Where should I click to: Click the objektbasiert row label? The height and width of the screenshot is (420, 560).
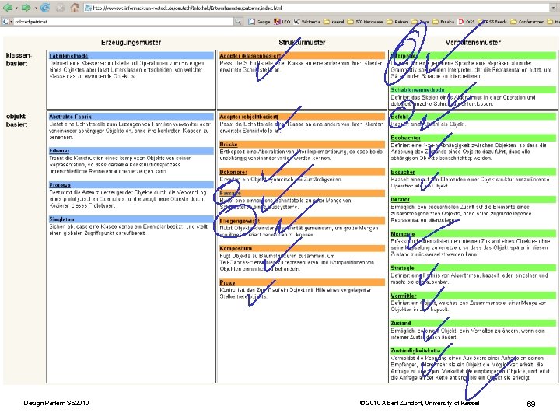[x=17, y=121]
